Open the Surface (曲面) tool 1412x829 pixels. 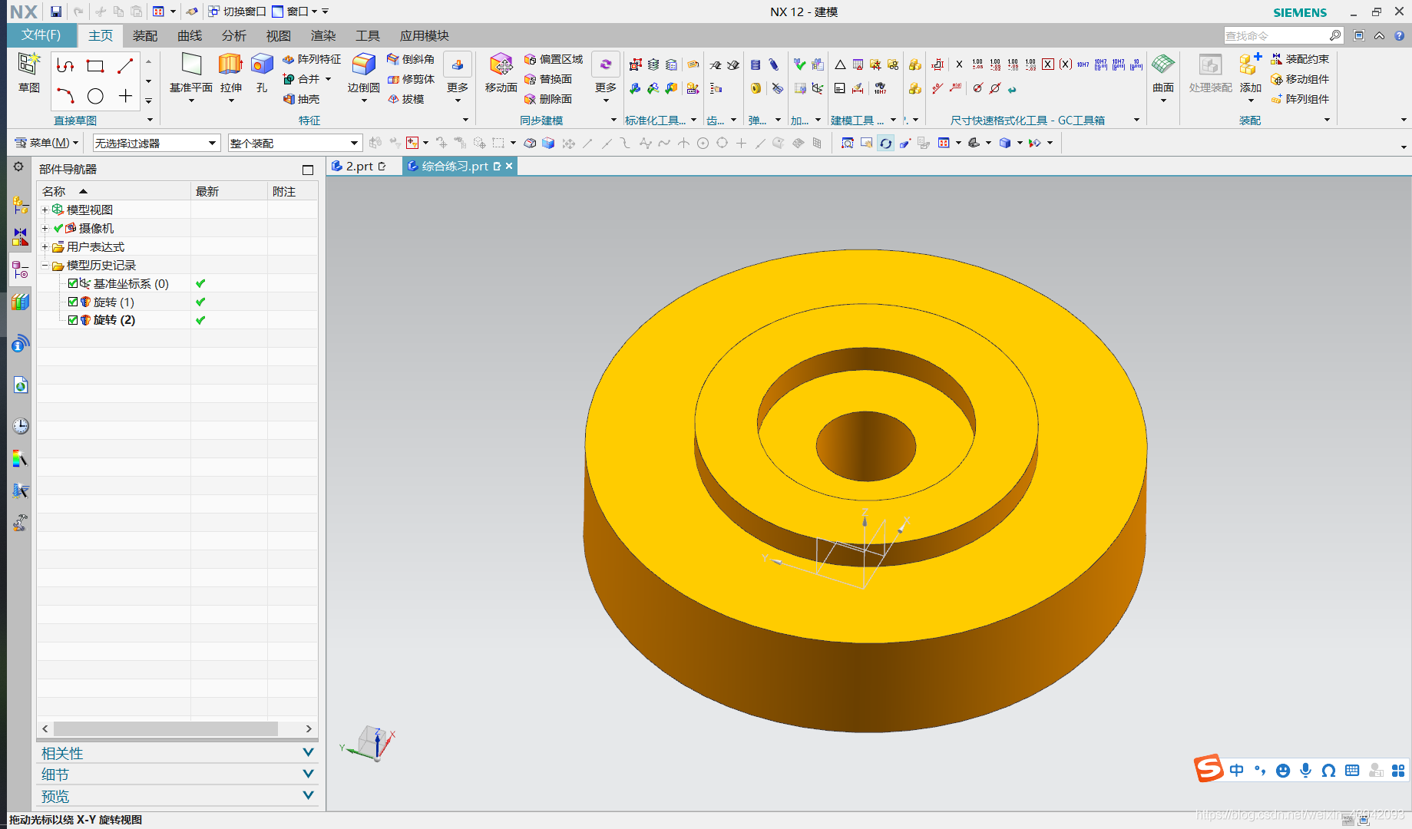coord(1163,73)
